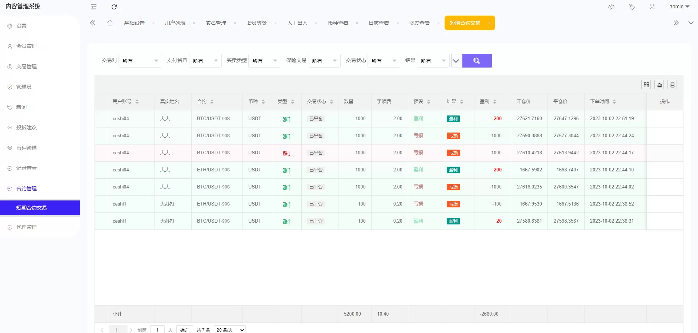Go to home tab icon
698x333 pixels.
pos(110,23)
